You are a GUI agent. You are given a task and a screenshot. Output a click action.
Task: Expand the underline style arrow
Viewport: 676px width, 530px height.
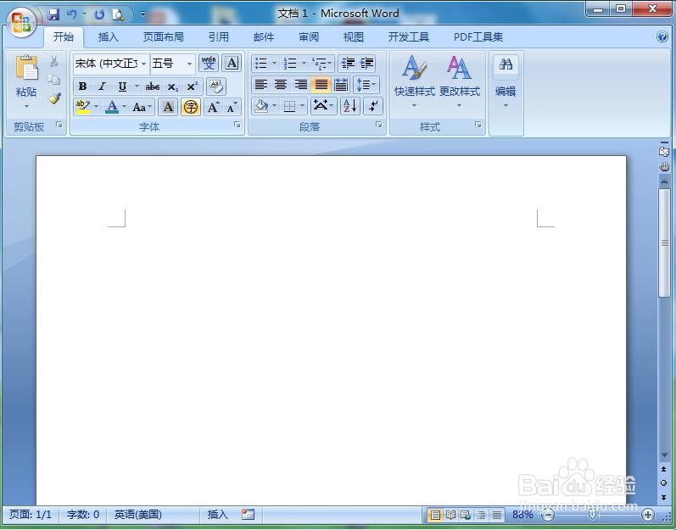137,86
